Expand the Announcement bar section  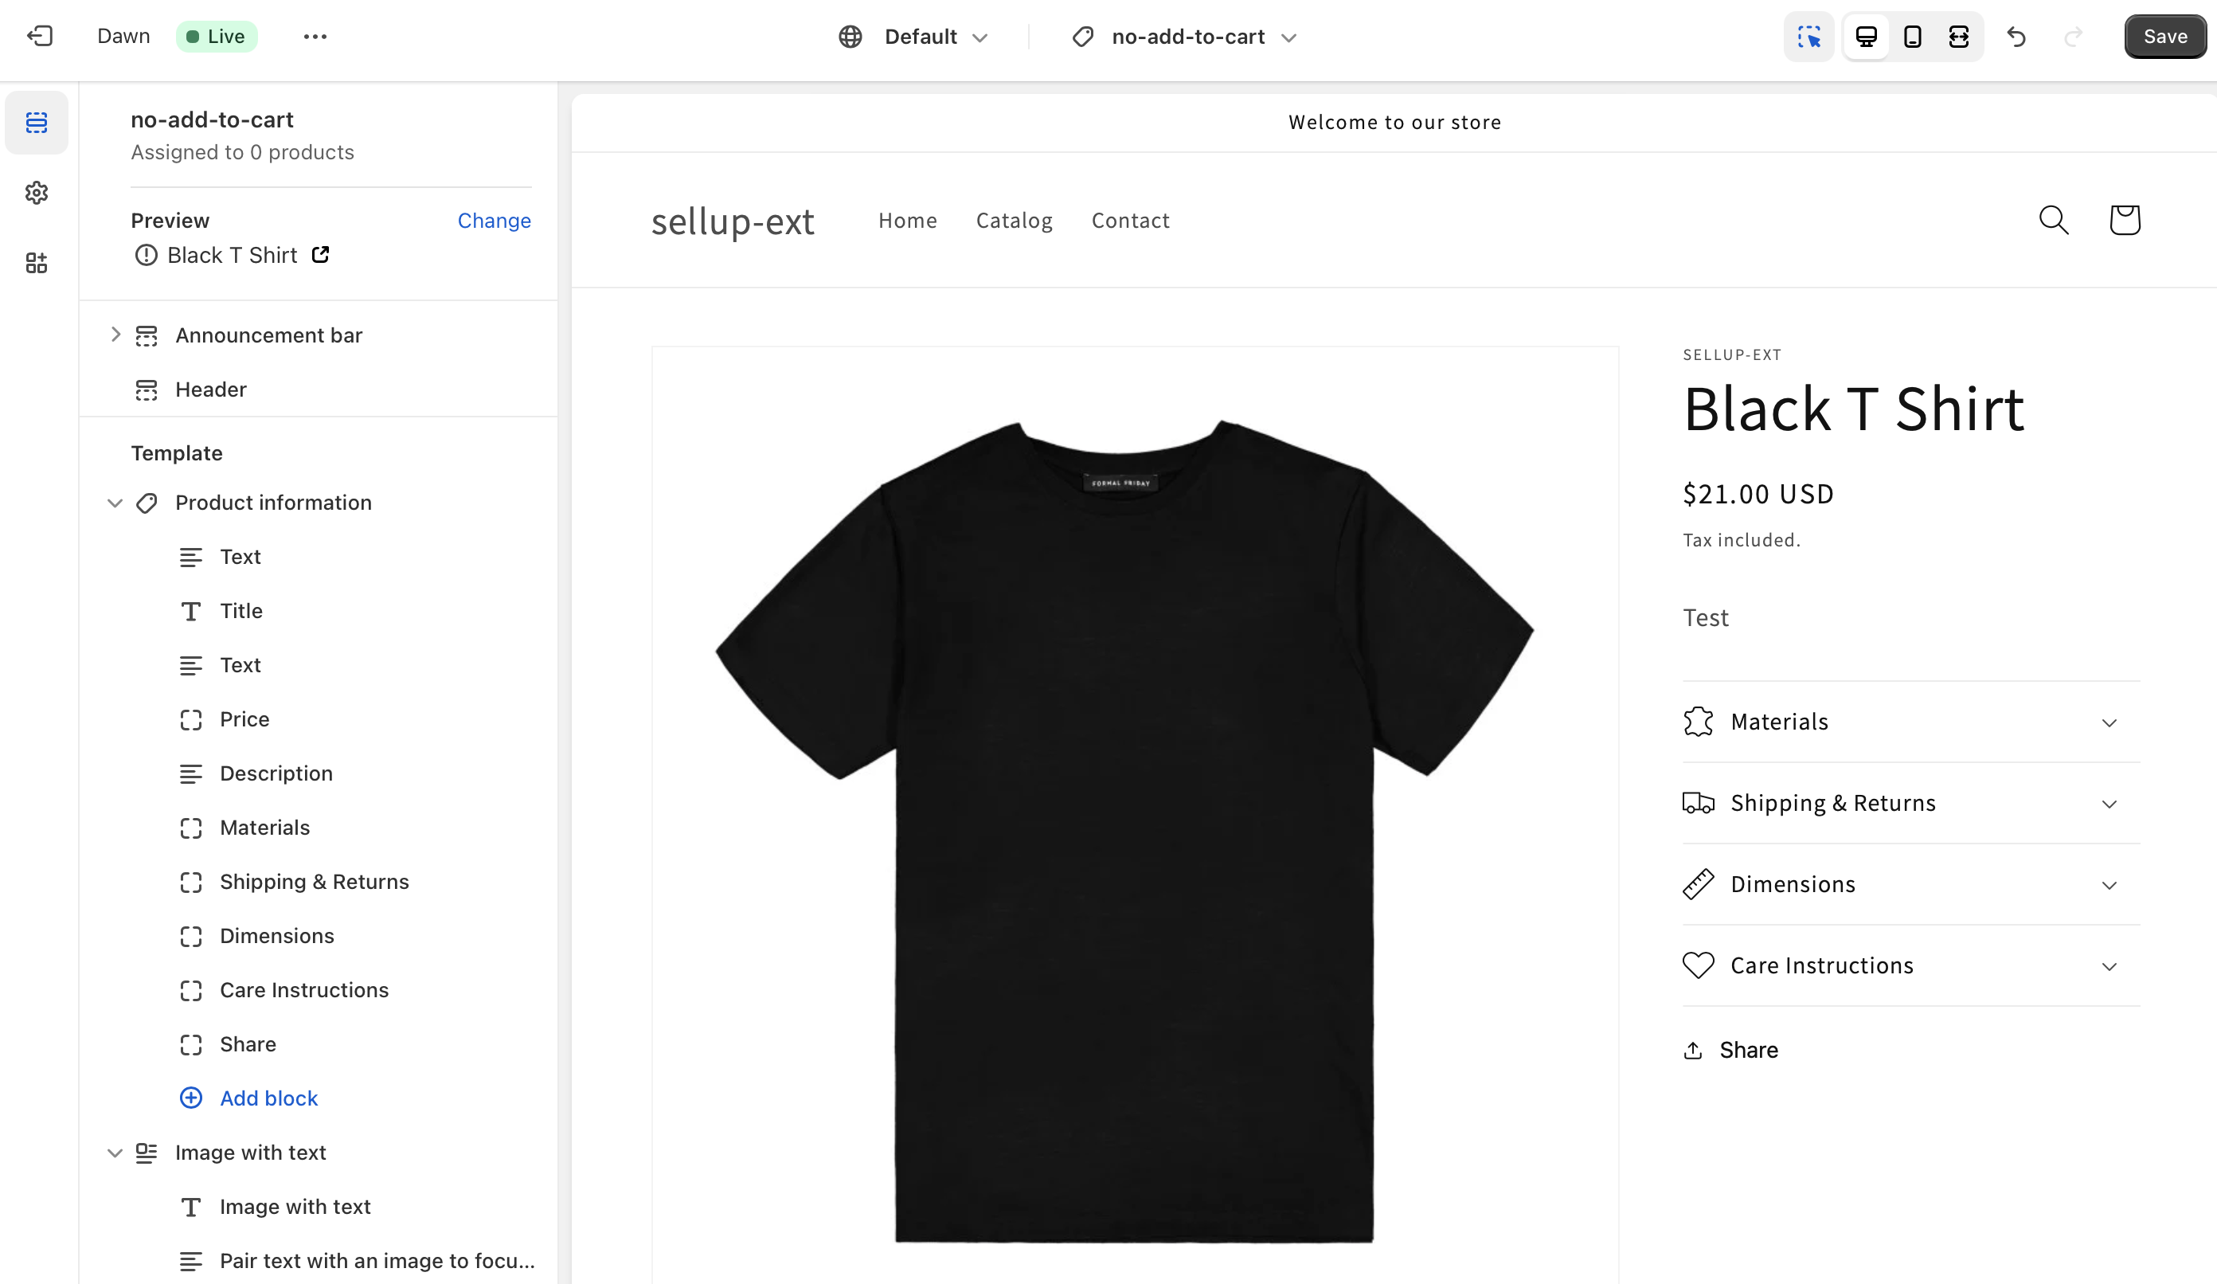click(x=115, y=335)
